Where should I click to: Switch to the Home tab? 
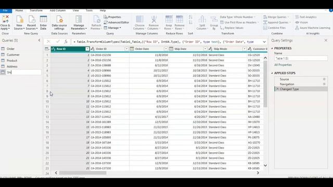19,10
